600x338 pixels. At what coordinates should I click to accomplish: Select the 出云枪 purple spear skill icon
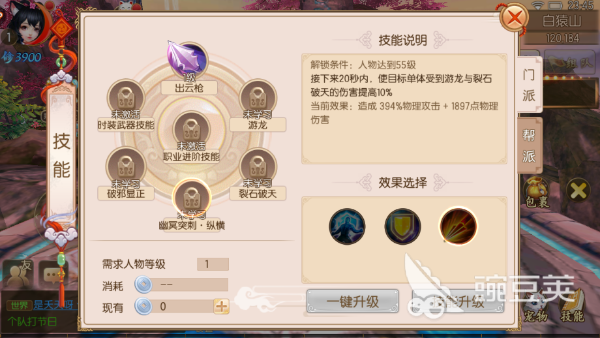(x=188, y=59)
